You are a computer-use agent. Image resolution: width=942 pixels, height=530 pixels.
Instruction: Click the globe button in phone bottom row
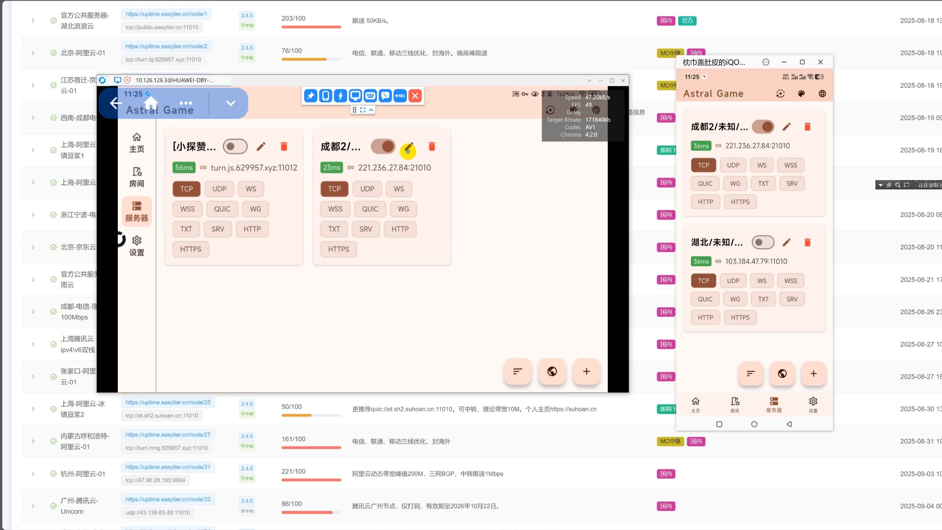pyautogui.click(x=782, y=373)
